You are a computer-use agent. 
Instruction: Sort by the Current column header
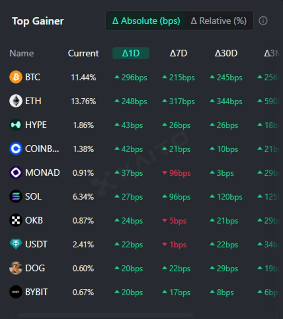(x=83, y=53)
